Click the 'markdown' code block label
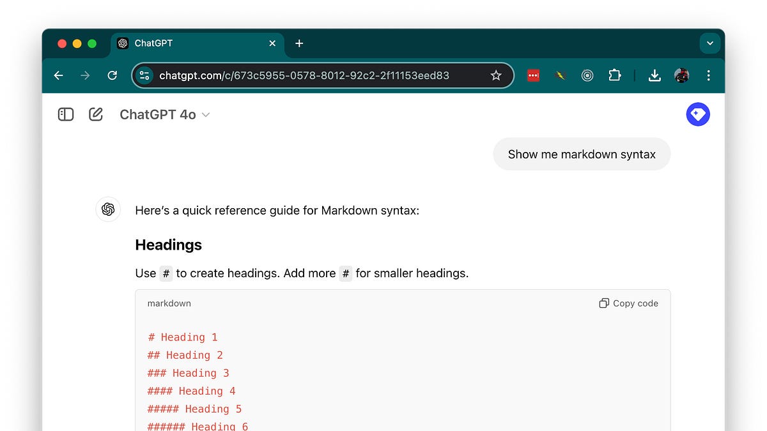The width and height of the screenshot is (767, 431). (x=169, y=303)
